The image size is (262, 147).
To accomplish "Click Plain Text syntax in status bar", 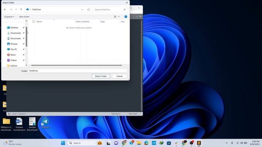I will click(133, 114).
